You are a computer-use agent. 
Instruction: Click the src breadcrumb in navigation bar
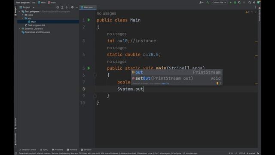(34, 3)
